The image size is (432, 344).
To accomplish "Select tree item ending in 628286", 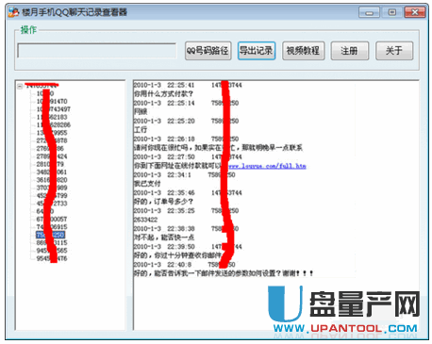I will (54, 125).
